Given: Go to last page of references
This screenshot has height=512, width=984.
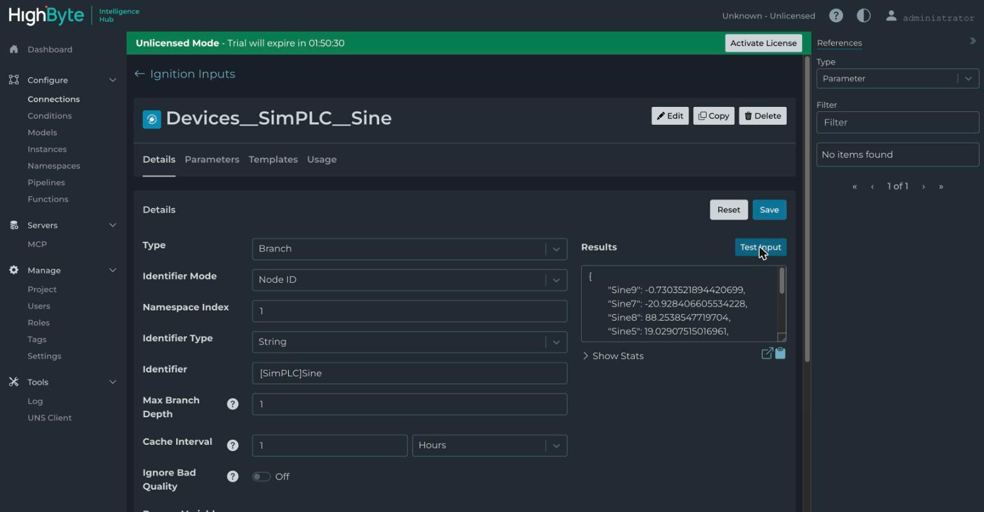Looking at the screenshot, I should pyautogui.click(x=941, y=187).
